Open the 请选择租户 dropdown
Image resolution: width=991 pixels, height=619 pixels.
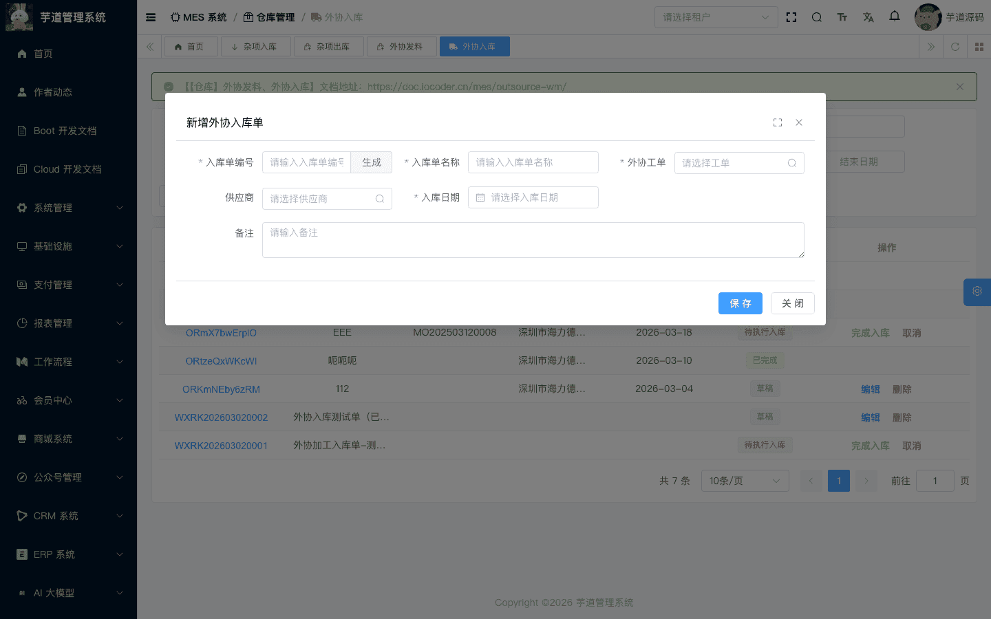coord(716,17)
